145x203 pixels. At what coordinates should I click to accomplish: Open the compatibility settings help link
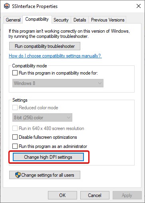click(55, 56)
